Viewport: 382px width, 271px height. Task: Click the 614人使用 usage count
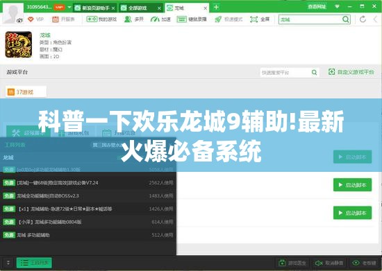(x=163, y=222)
